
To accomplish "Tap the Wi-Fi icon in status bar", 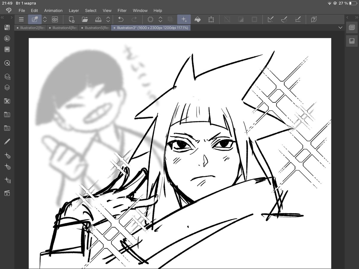I will 330,3.
